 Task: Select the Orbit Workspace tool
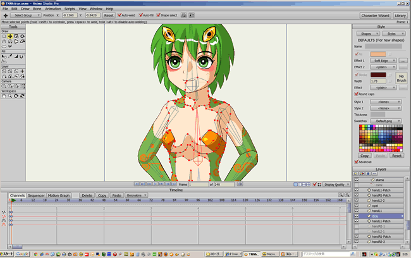tap(22, 96)
